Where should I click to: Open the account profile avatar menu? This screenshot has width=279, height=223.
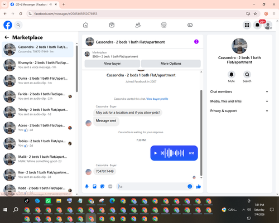[x=268, y=25]
